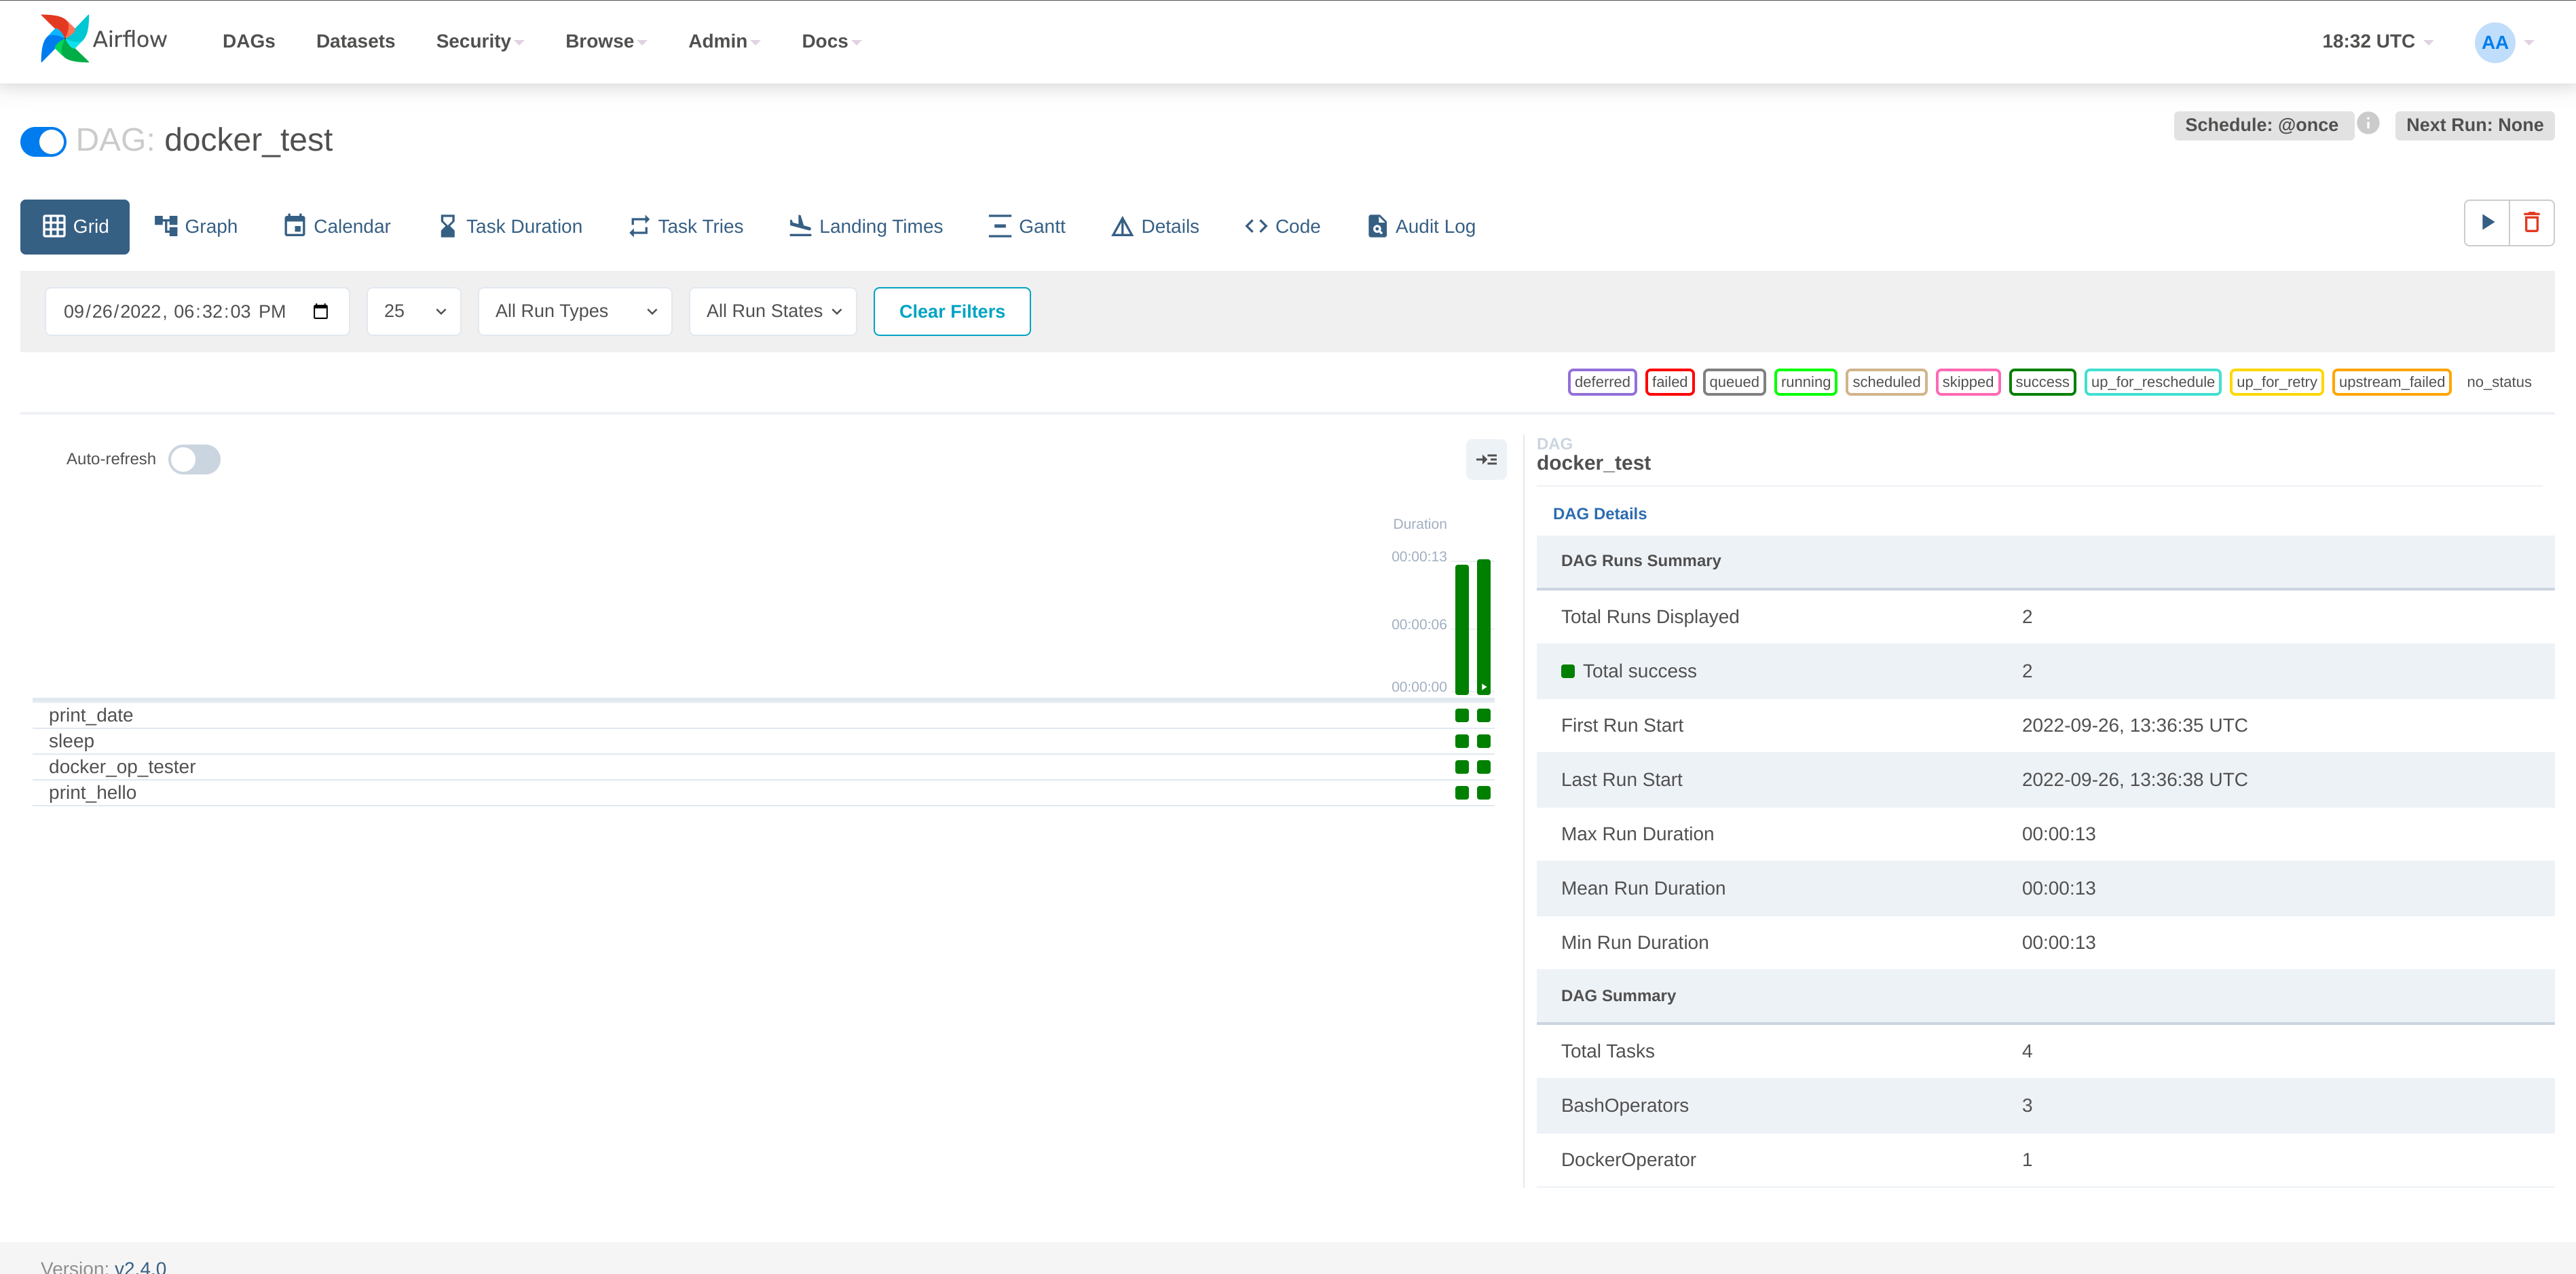This screenshot has width=2576, height=1274.
Task: Collapse details panel with arrow icon
Action: point(1486,460)
